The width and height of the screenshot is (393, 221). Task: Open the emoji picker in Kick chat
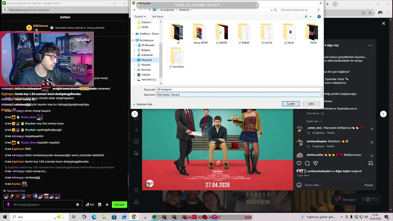[x=77, y=205]
